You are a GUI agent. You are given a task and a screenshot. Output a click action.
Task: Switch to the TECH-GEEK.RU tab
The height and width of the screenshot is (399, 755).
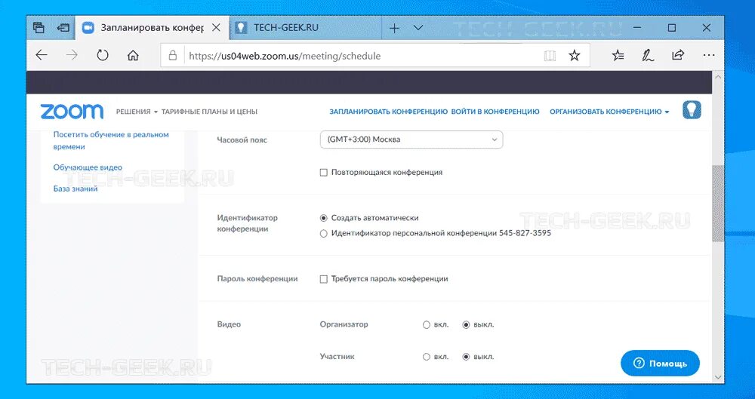click(x=306, y=28)
